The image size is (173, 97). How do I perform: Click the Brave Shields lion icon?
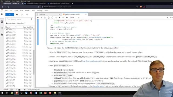coord(141,7)
